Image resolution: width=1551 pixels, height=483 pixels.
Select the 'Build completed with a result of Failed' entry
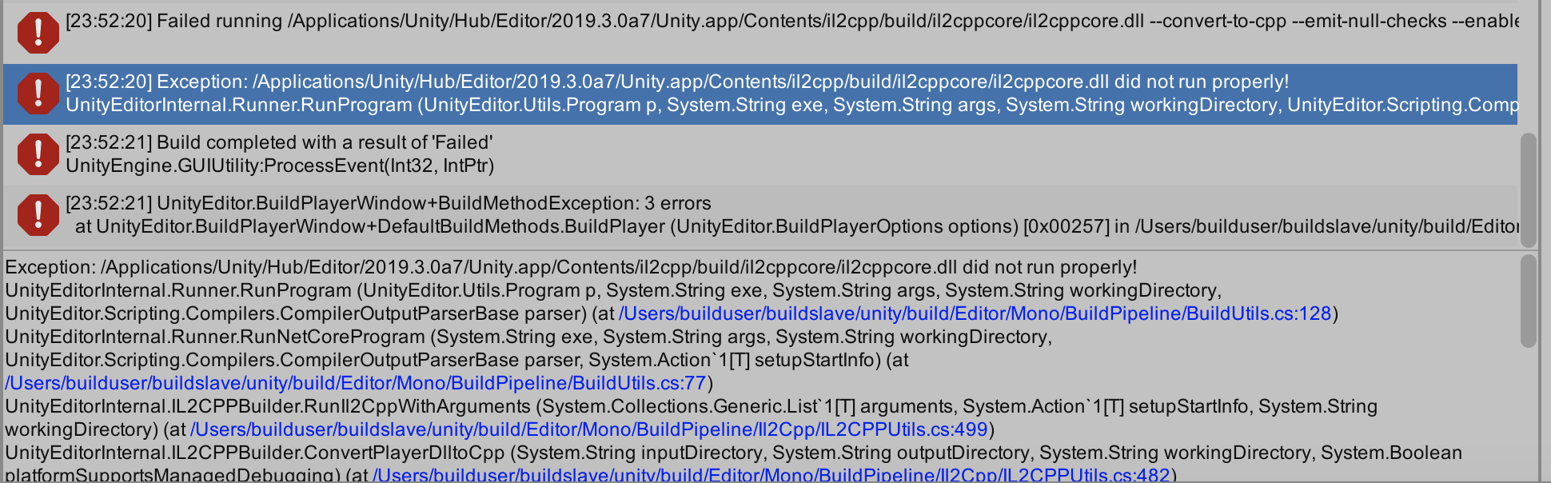pos(280,142)
